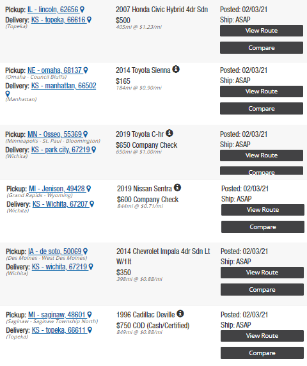Image resolution: width=307 pixels, height=366 pixels.
Task: Open info icon for 2019 Toyota C-hr
Action: (169, 133)
